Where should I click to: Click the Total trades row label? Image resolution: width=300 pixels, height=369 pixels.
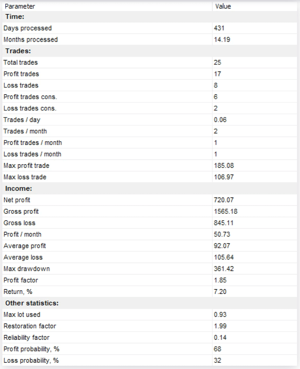(x=21, y=62)
